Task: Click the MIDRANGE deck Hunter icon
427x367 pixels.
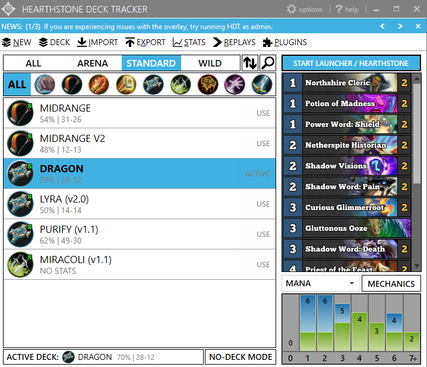Action: tap(20, 113)
